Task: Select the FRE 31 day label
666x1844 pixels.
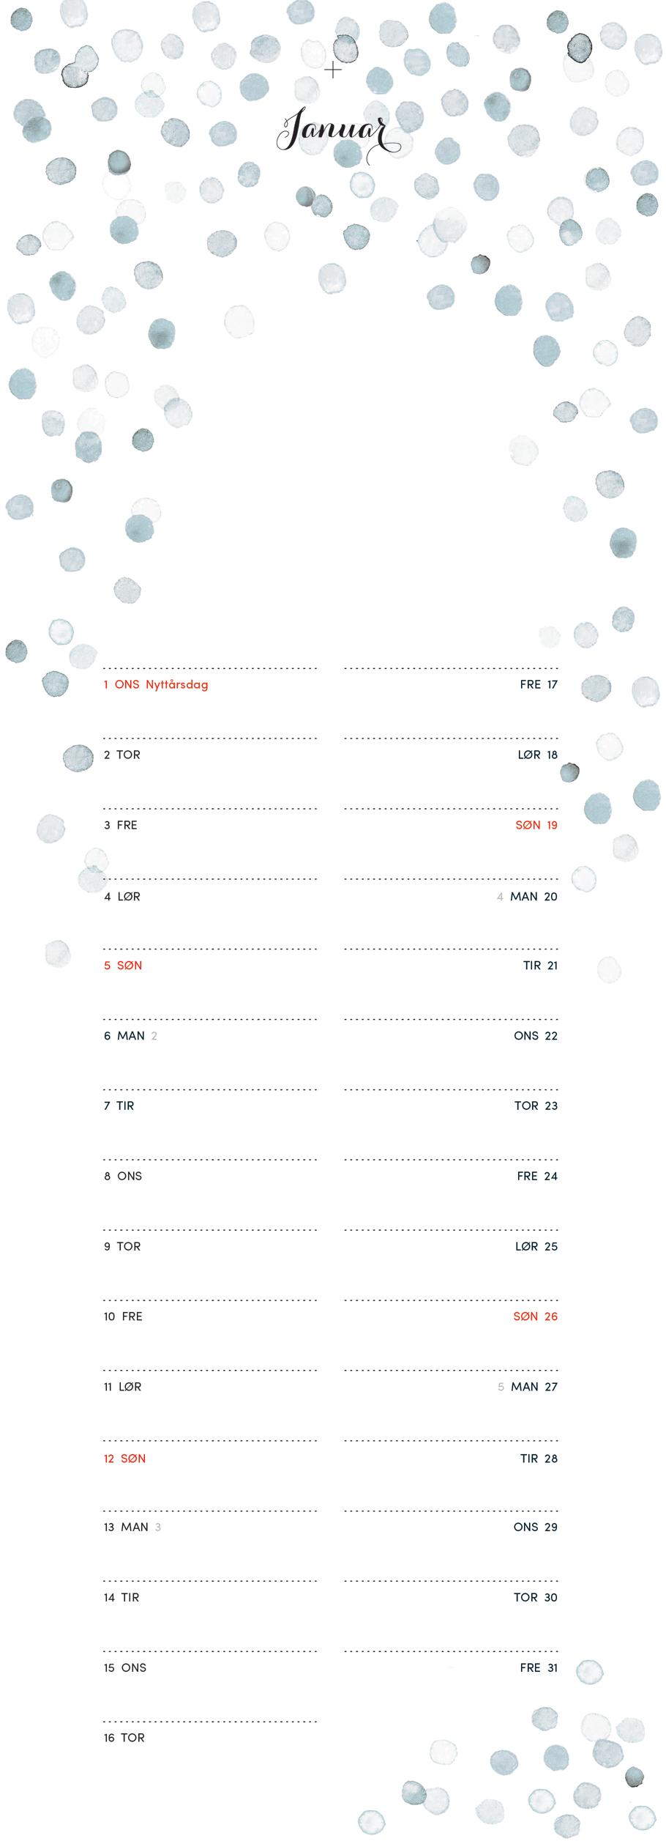Action: point(539,1667)
